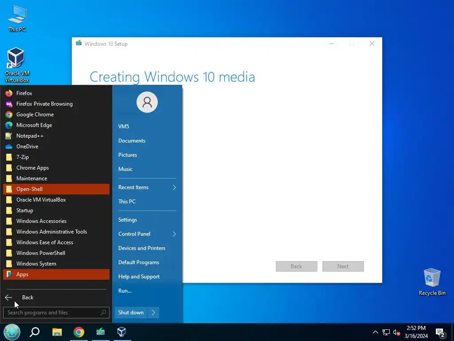454x341 pixels.
Task: Open Pictures from the Start menu
Action: [147, 155]
